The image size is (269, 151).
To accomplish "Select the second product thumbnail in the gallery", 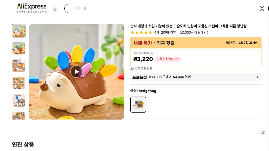I will (19, 48).
